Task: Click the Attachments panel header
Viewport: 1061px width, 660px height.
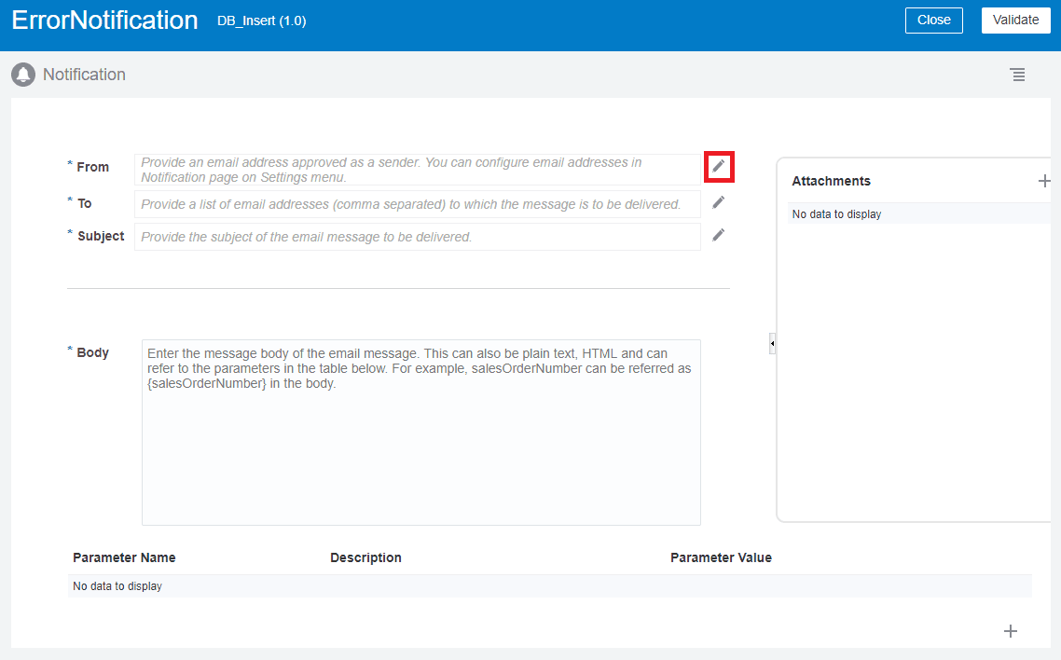Action: click(831, 181)
